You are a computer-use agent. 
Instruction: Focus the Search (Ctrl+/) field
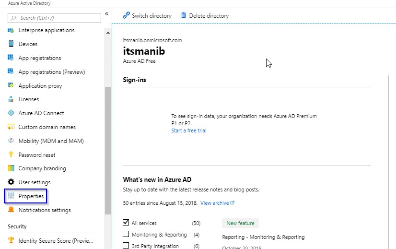54,18
